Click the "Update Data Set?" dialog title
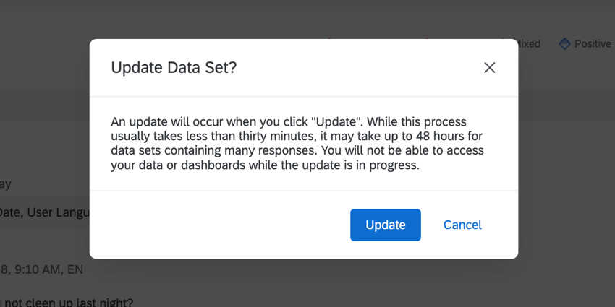Image resolution: width=615 pixels, height=307 pixels. 174,67
